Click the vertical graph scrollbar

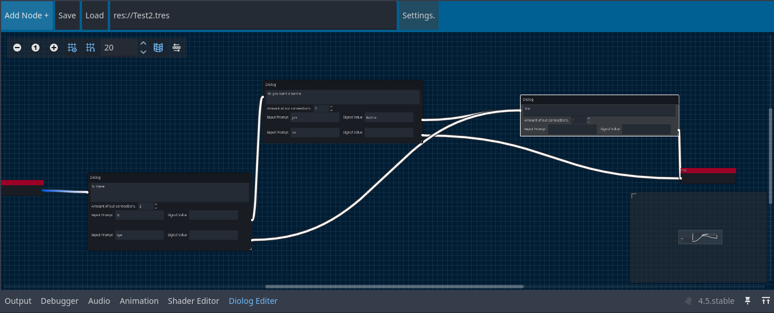tap(771, 156)
